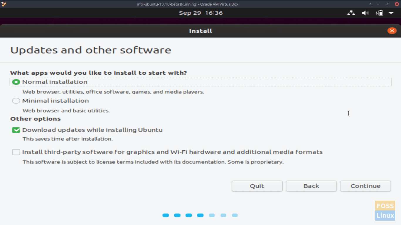The image size is (401, 225).
Task: Click the VirtualBox app icon in title bar
Action: [4, 4]
